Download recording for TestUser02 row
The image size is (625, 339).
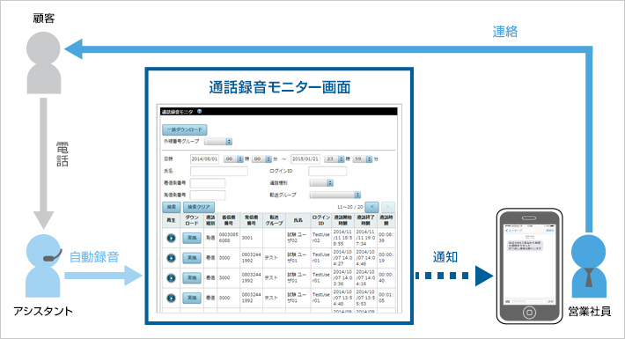(x=192, y=238)
